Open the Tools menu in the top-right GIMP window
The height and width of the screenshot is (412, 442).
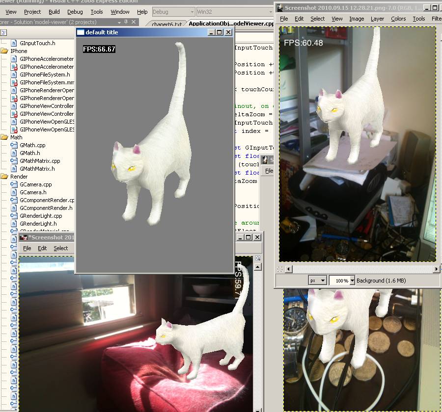[x=419, y=19]
